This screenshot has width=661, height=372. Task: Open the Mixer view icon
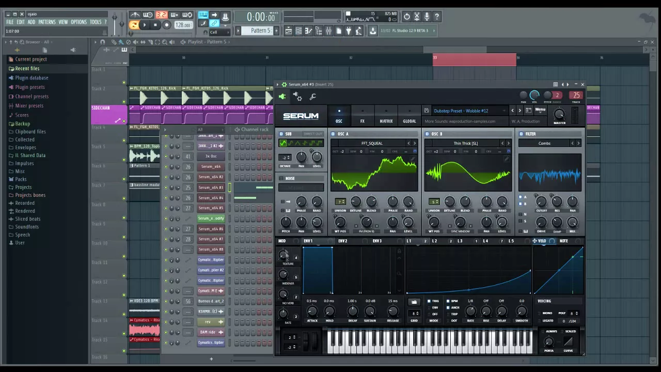pos(328,31)
